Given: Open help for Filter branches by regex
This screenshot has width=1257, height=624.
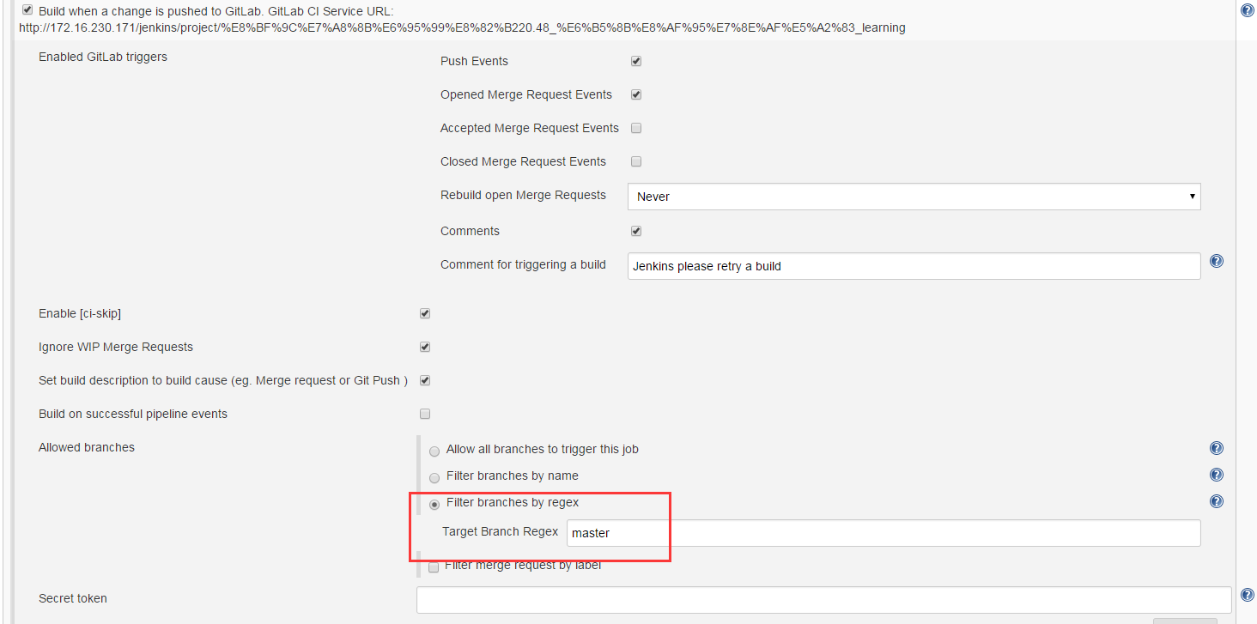Looking at the screenshot, I should (x=1216, y=501).
